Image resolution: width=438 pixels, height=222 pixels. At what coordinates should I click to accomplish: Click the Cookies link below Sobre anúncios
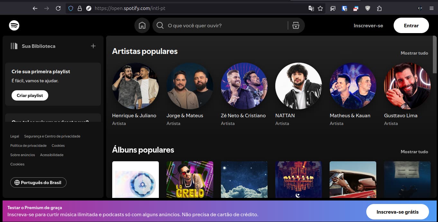pos(17,164)
